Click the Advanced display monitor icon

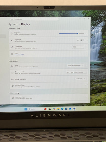13,98
